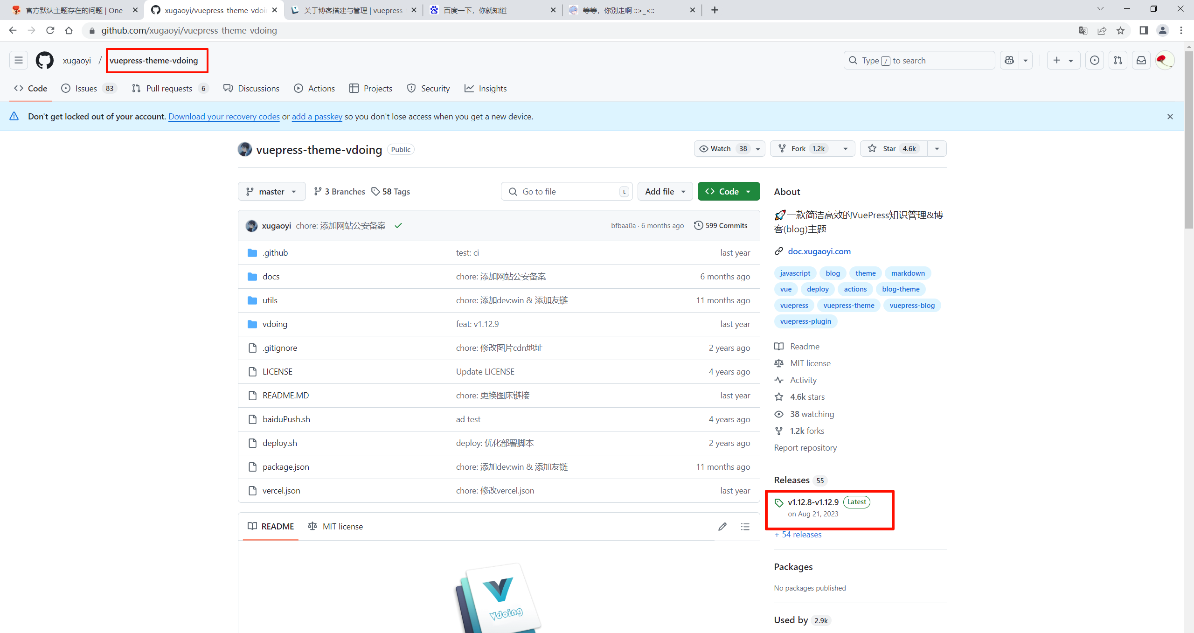Click the commit status green checkmark

398,225
